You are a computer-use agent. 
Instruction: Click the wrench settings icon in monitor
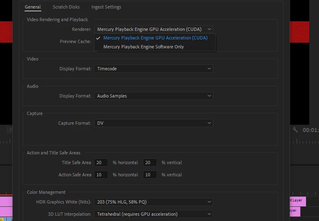pos(295,130)
